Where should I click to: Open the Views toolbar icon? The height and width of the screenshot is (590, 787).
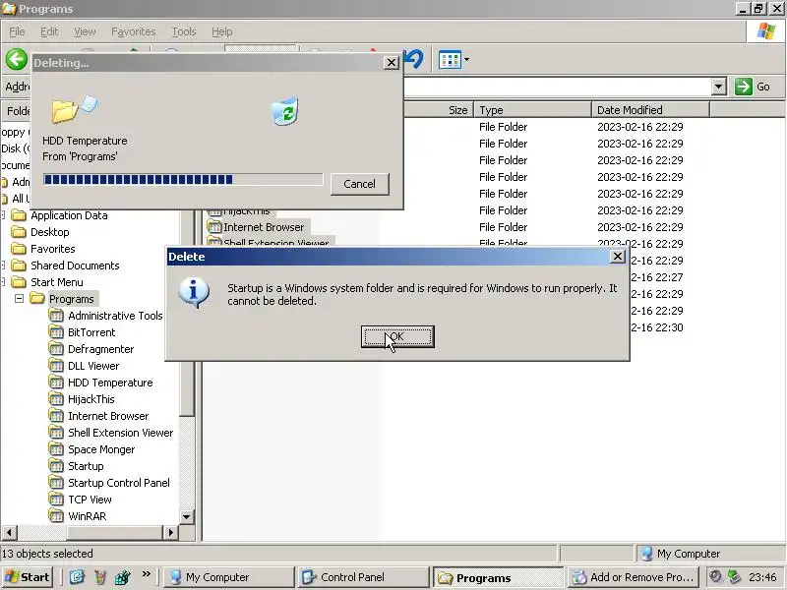click(450, 60)
